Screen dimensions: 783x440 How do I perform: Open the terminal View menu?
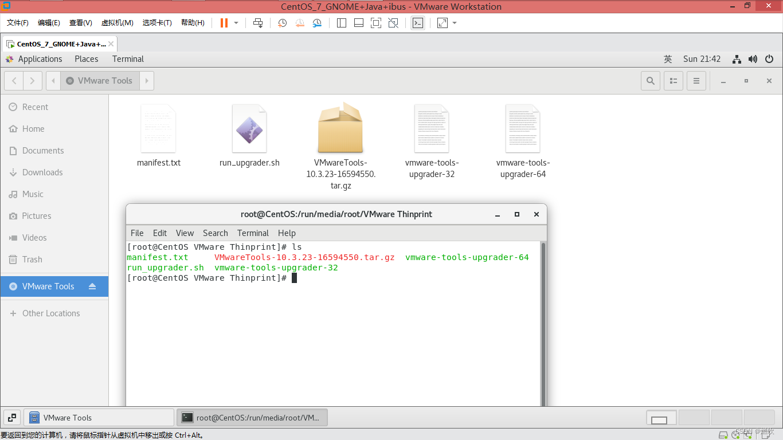click(185, 233)
